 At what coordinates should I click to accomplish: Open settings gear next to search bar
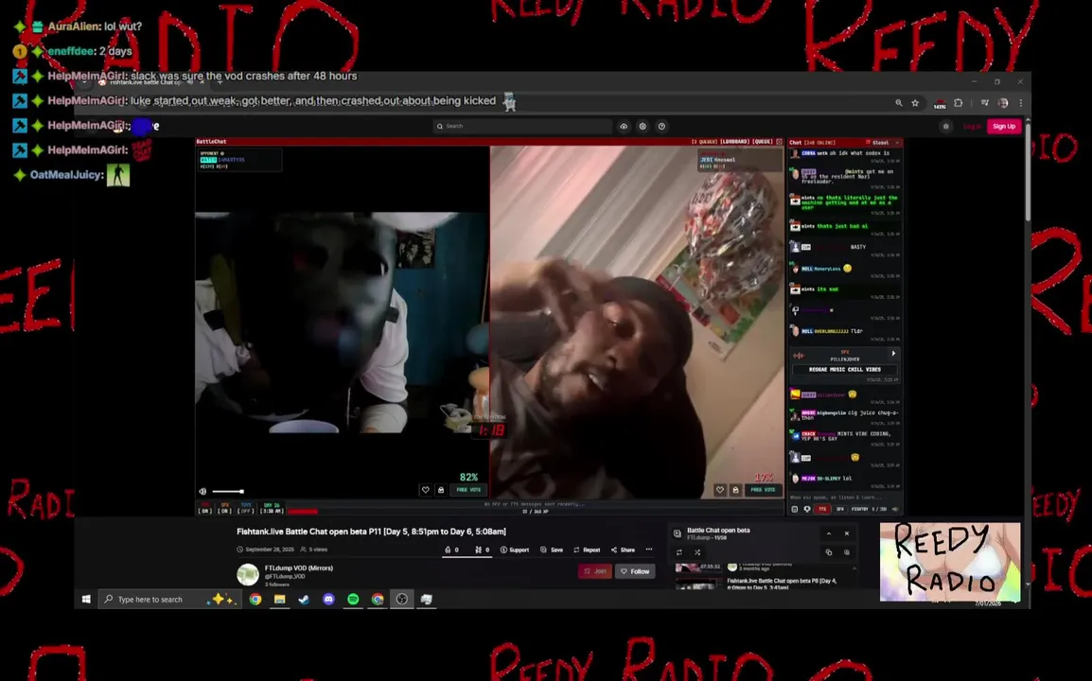(643, 126)
